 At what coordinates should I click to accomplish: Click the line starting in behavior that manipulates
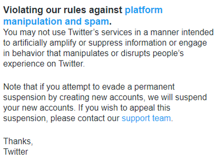point(93,54)
